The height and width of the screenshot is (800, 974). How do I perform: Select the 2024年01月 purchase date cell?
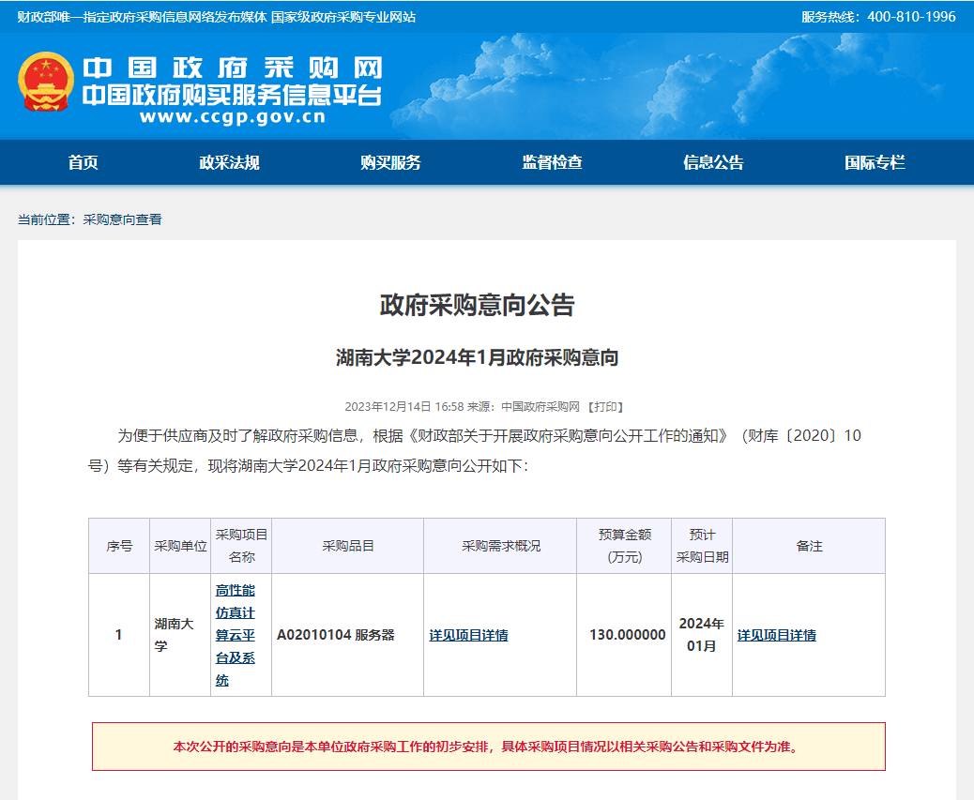click(x=702, y=635)
